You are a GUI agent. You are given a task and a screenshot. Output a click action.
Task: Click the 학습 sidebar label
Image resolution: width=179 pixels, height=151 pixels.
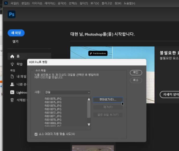click(x=20, y=64)
